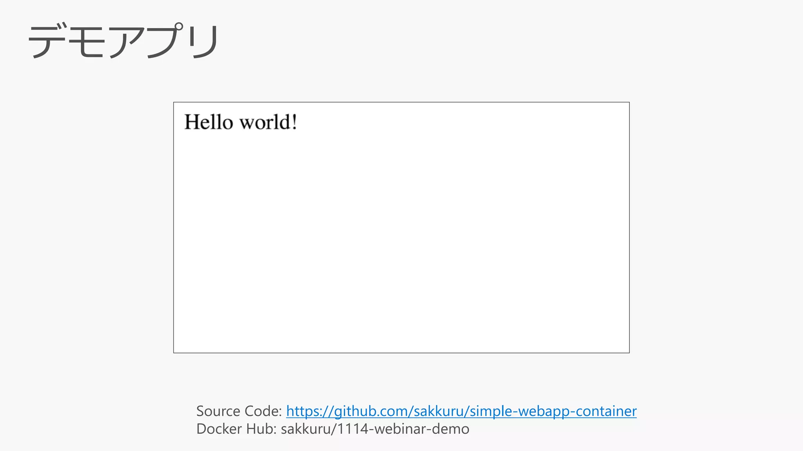
Task: Click the 'Hello world!' text in the demo page
Action: click(241, 122)
